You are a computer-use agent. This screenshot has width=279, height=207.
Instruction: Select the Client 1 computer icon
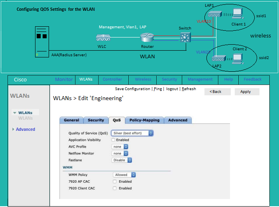pyautogui.click(x=238, y=14)
